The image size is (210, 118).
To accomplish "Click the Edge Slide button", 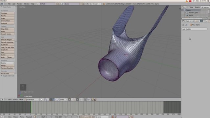I will 8,29.
